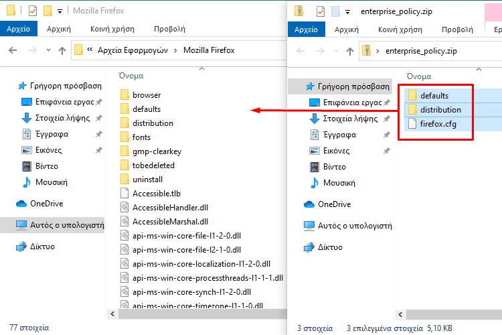
Task: Open Στοιχεία λήψης in the enterprise_policy.zip window sidebar
Action: 350,119
